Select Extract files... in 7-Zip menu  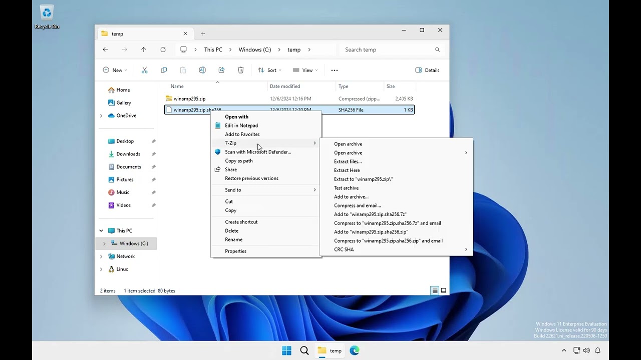point(396,161)
